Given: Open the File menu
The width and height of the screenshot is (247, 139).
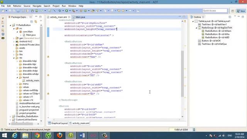Looking at the screenshot, I should (3, 6).
